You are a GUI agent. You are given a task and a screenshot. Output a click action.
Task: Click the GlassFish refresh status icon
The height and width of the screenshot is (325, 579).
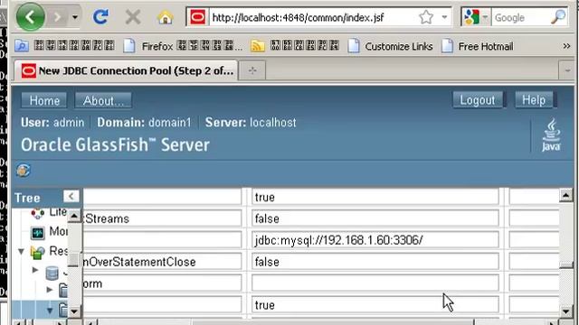pos(24,171)
